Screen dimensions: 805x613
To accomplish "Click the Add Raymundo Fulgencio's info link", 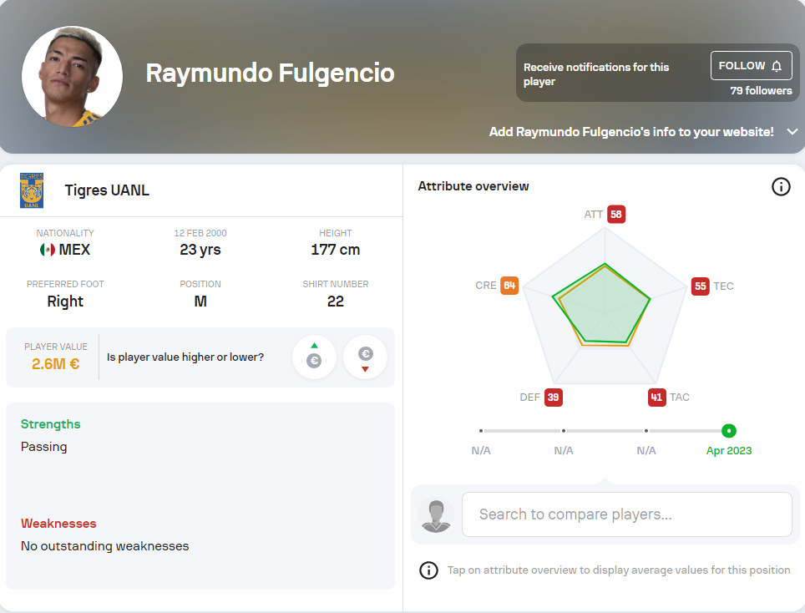I will click(x=631, y=132).
